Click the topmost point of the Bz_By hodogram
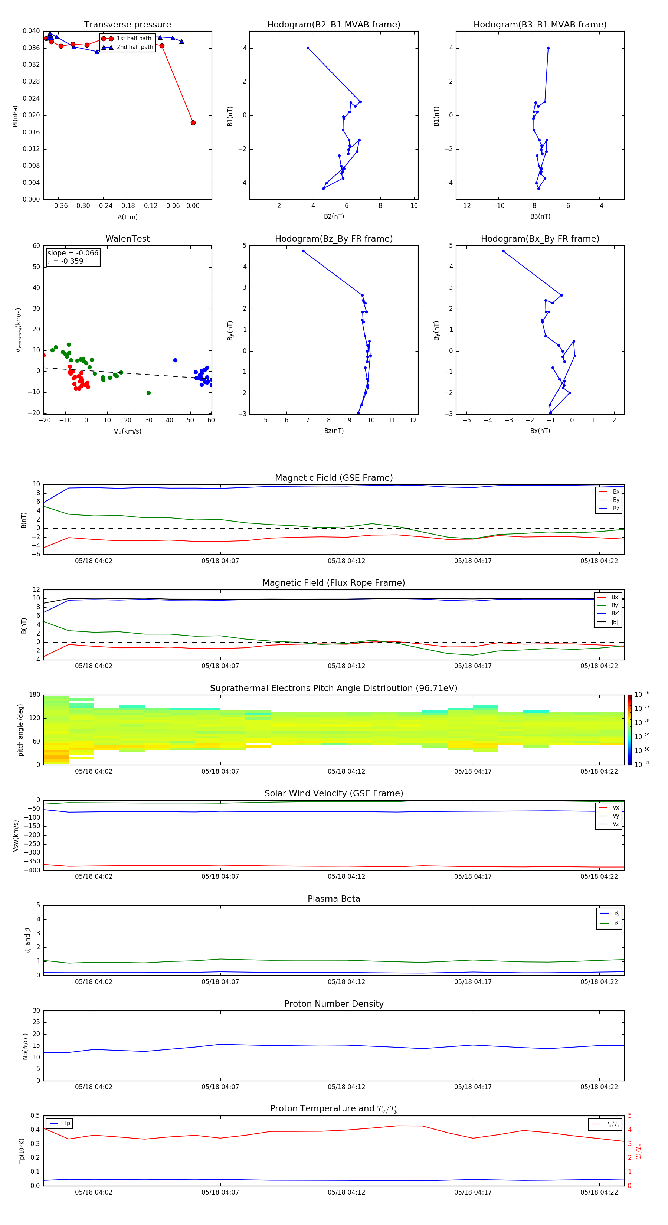The height and width of the screenshot is (1225, 668). point(303,251)
